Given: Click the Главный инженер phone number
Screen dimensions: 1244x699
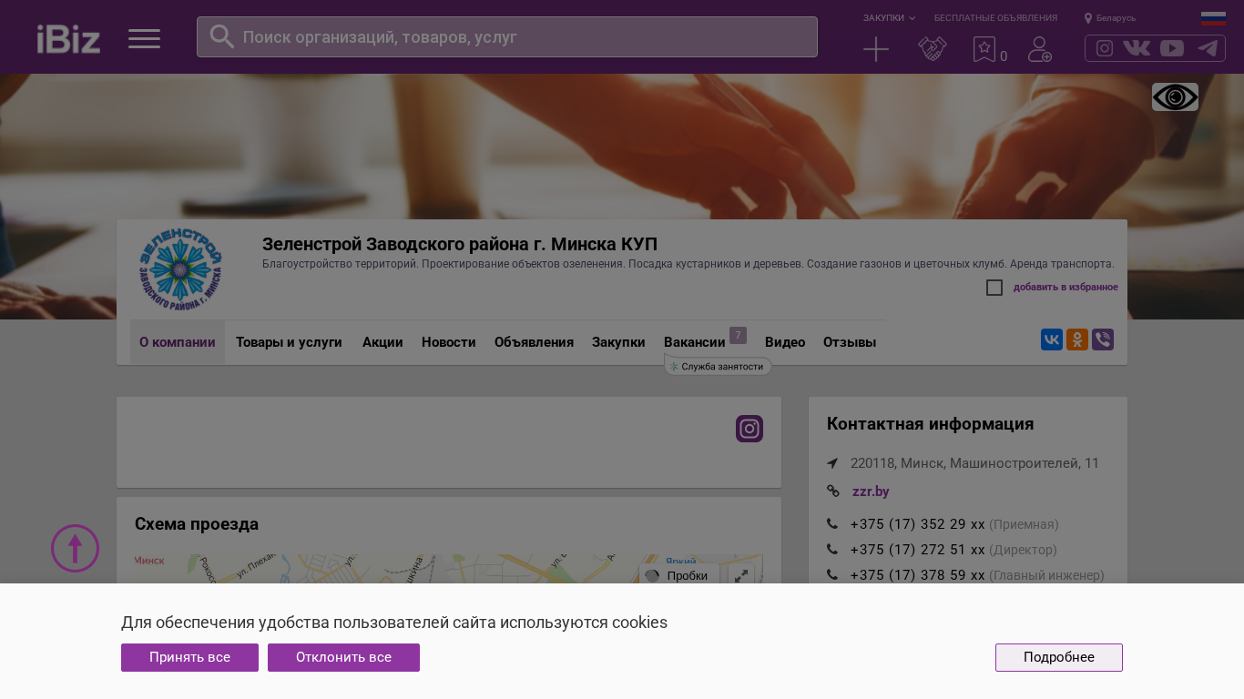Looking at the screenshot, I should click(x=917, y=575).
